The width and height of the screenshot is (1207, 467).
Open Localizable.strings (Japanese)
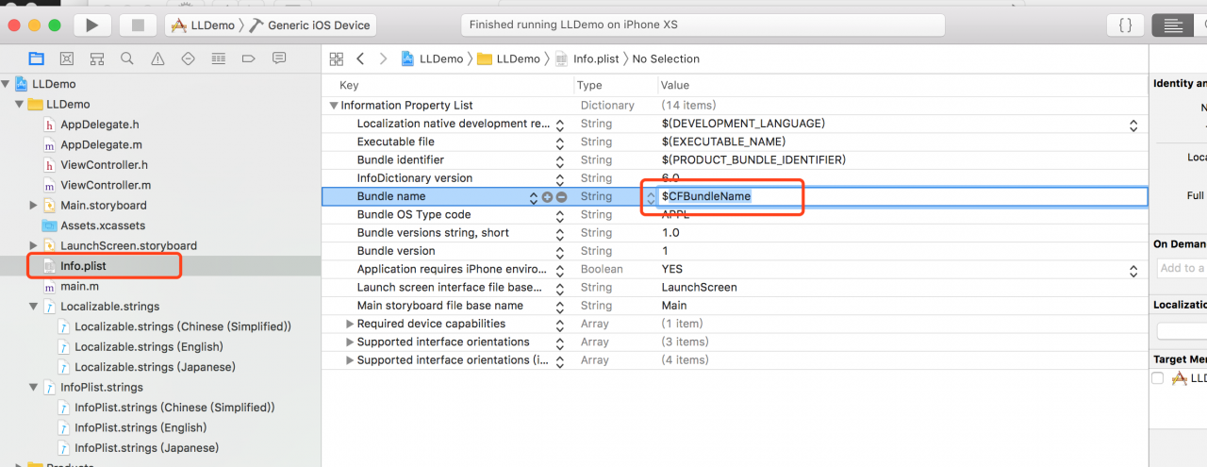click(x=155, y=367)
